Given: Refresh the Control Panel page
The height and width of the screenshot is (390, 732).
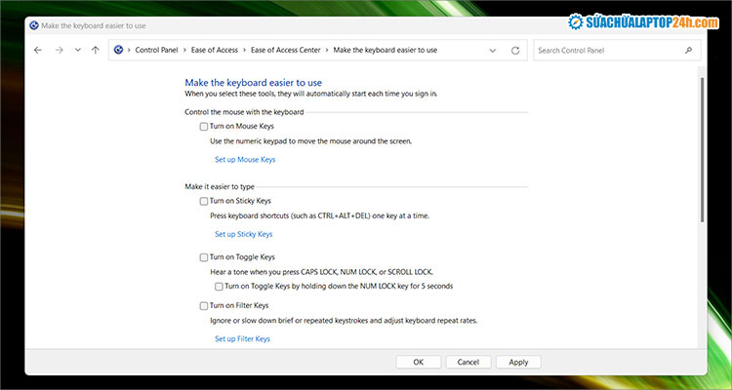Looking at the screenshot, I should [514, 50].
